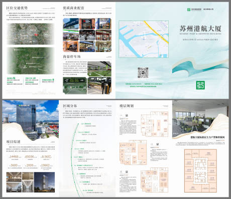Click the title "苏州港航大厦"
Screen dimensions: 231x199
(x=200, y=28)
